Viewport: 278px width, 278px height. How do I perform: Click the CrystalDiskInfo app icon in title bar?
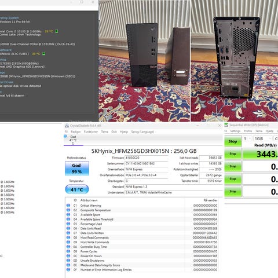67,126
